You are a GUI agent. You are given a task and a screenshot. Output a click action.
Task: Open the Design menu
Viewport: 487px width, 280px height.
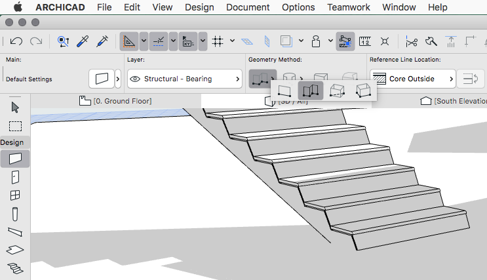(199, 7)
